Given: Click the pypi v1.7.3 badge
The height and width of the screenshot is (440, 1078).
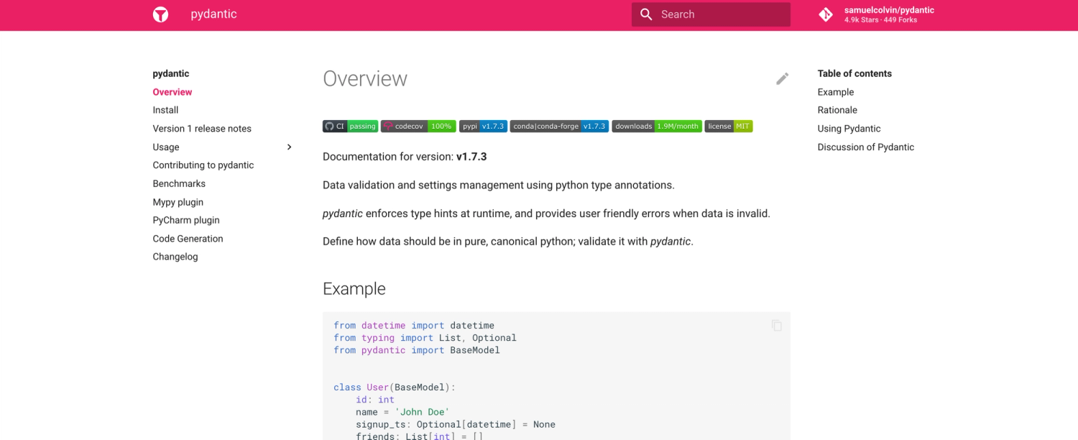Looking at the screenshot, I should point(483,126).
